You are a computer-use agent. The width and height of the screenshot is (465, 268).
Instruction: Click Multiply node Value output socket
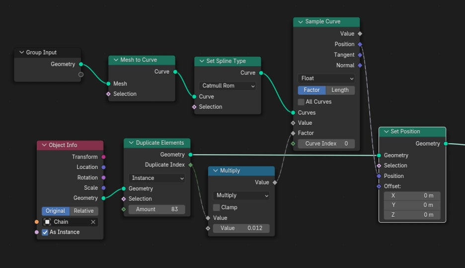[275, 182]
